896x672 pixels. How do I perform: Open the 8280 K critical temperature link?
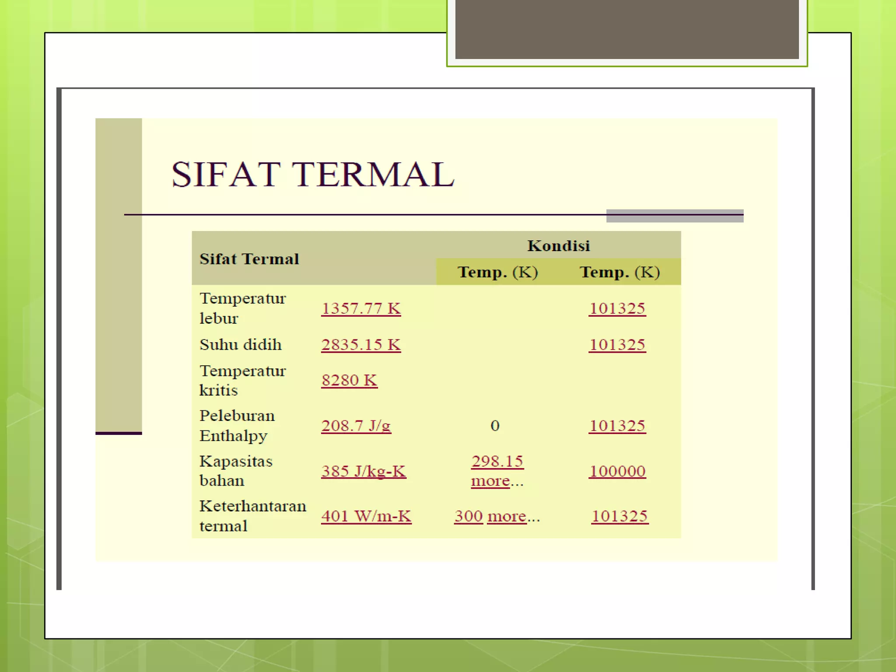pos(349,380)
